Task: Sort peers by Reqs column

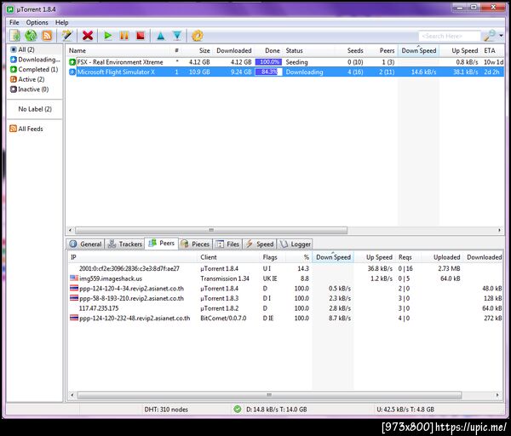Action: pyautogui.click(x=407, y=257)
